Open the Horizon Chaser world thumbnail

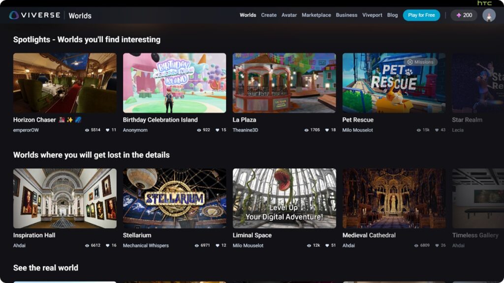point(65,83)
